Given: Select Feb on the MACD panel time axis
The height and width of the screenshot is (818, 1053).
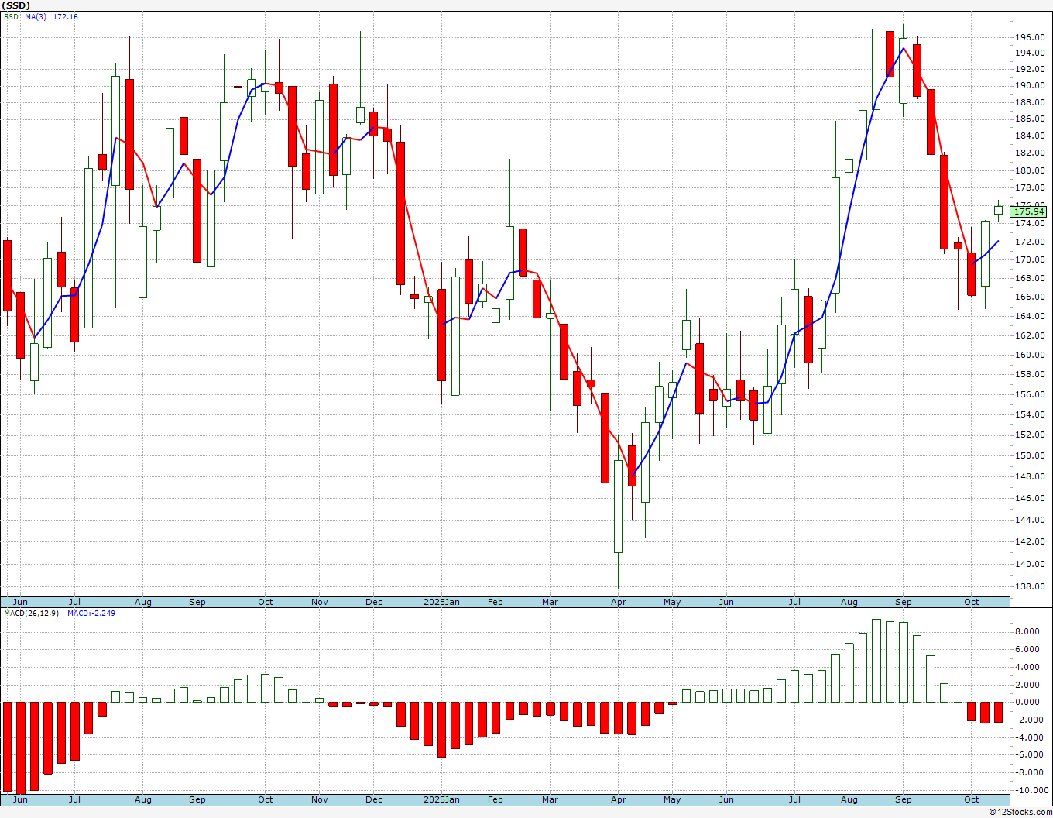Looking at the screenshot, I should click(x=496, y=799).
